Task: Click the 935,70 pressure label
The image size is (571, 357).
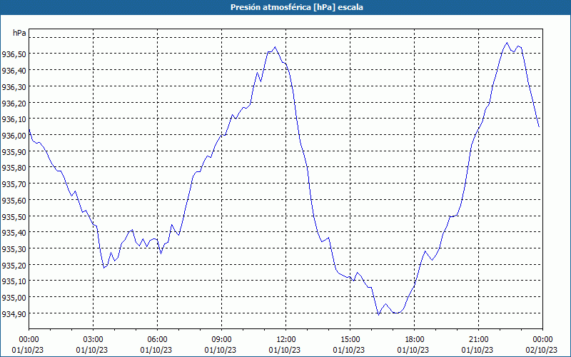Action: click(14, 184)
